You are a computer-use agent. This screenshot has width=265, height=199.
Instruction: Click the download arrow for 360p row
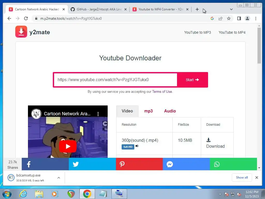pyautogui.click(x=209, y=140)
